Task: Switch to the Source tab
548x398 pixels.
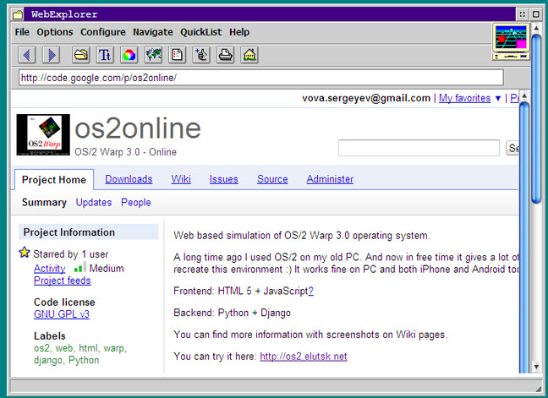Action: (272, 179)
